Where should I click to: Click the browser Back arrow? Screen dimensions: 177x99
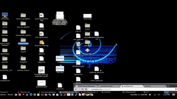coord(76,89)
